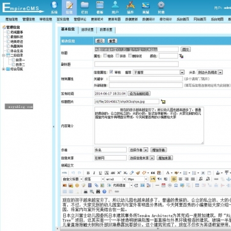Insert emoticon smiley in editor

[77, 186]
